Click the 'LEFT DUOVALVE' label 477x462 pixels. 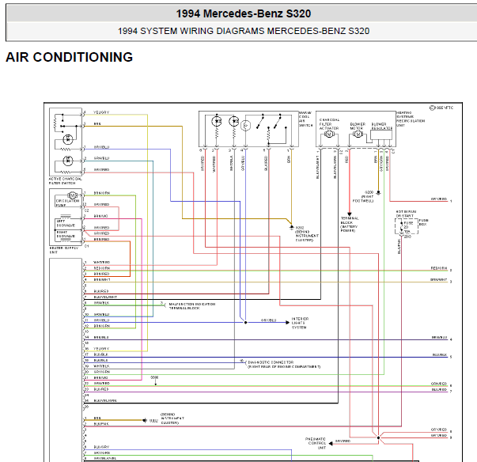(x=66, y=223)
